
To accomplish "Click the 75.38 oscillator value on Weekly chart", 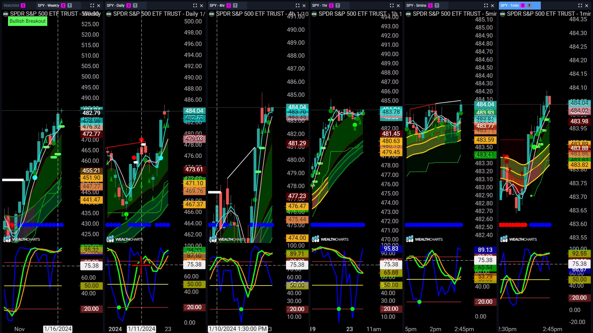I will point(91,266).
